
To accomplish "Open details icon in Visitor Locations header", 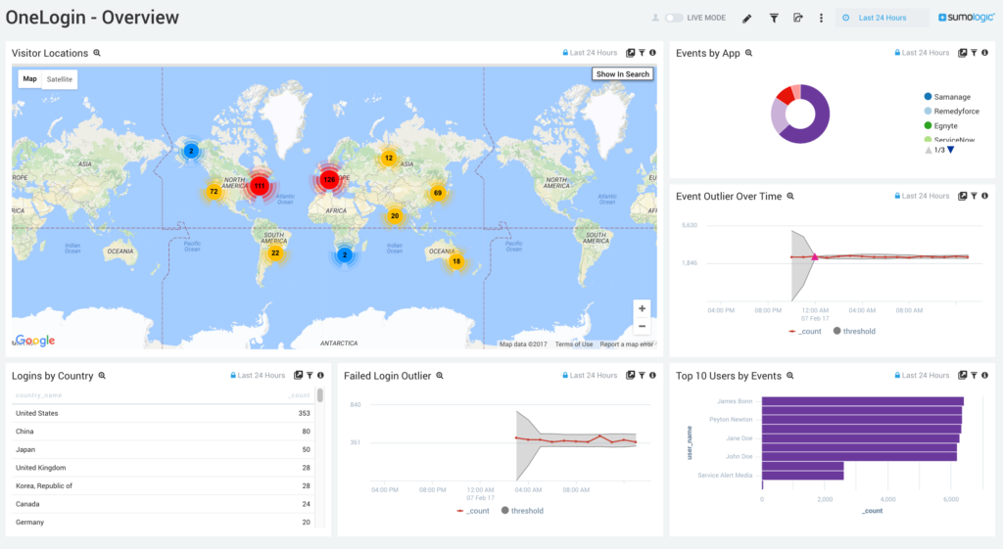I will tap(630, 53).
